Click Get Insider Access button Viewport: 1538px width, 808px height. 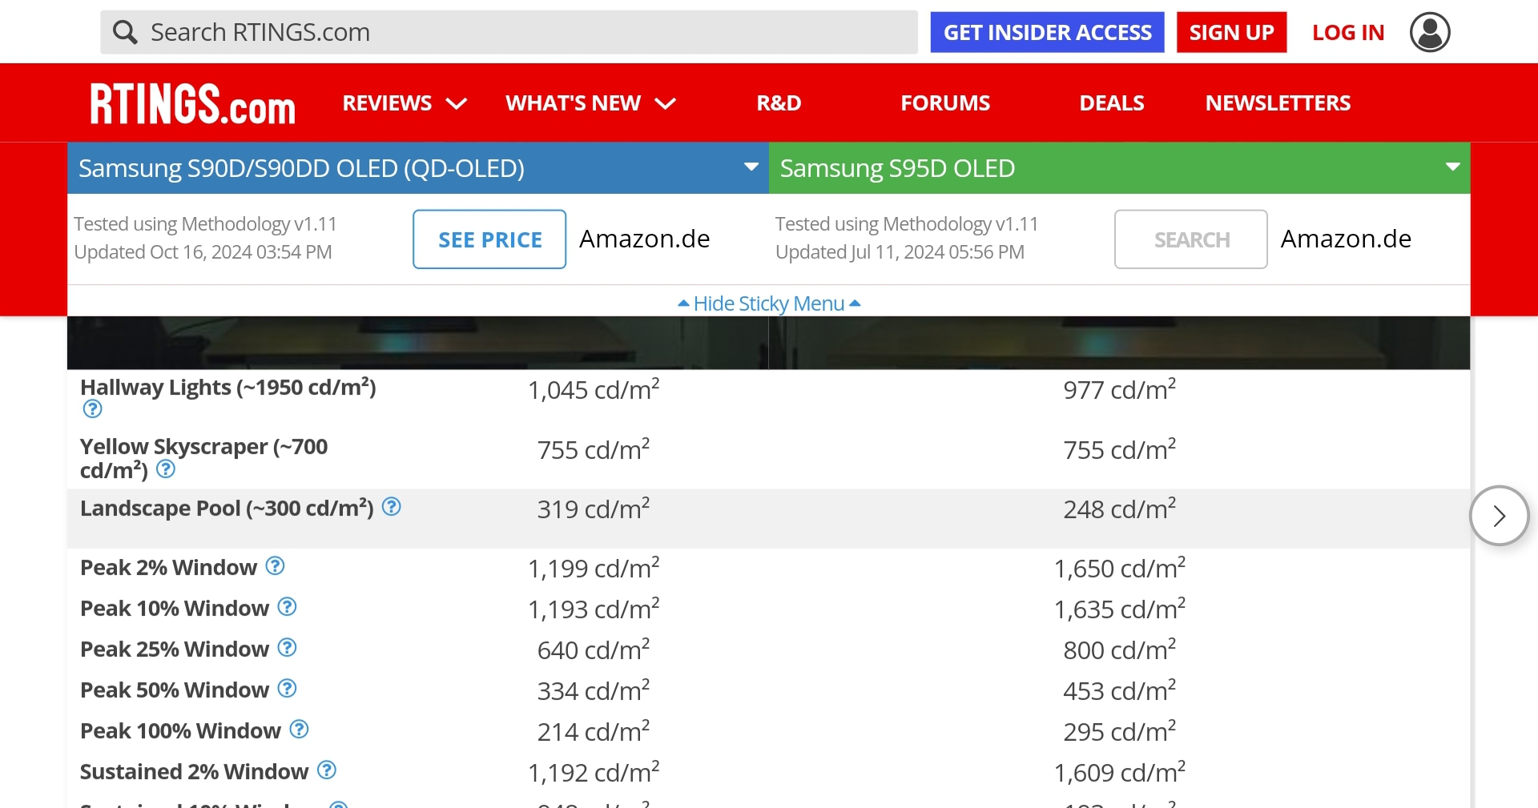coord(1046,32)
